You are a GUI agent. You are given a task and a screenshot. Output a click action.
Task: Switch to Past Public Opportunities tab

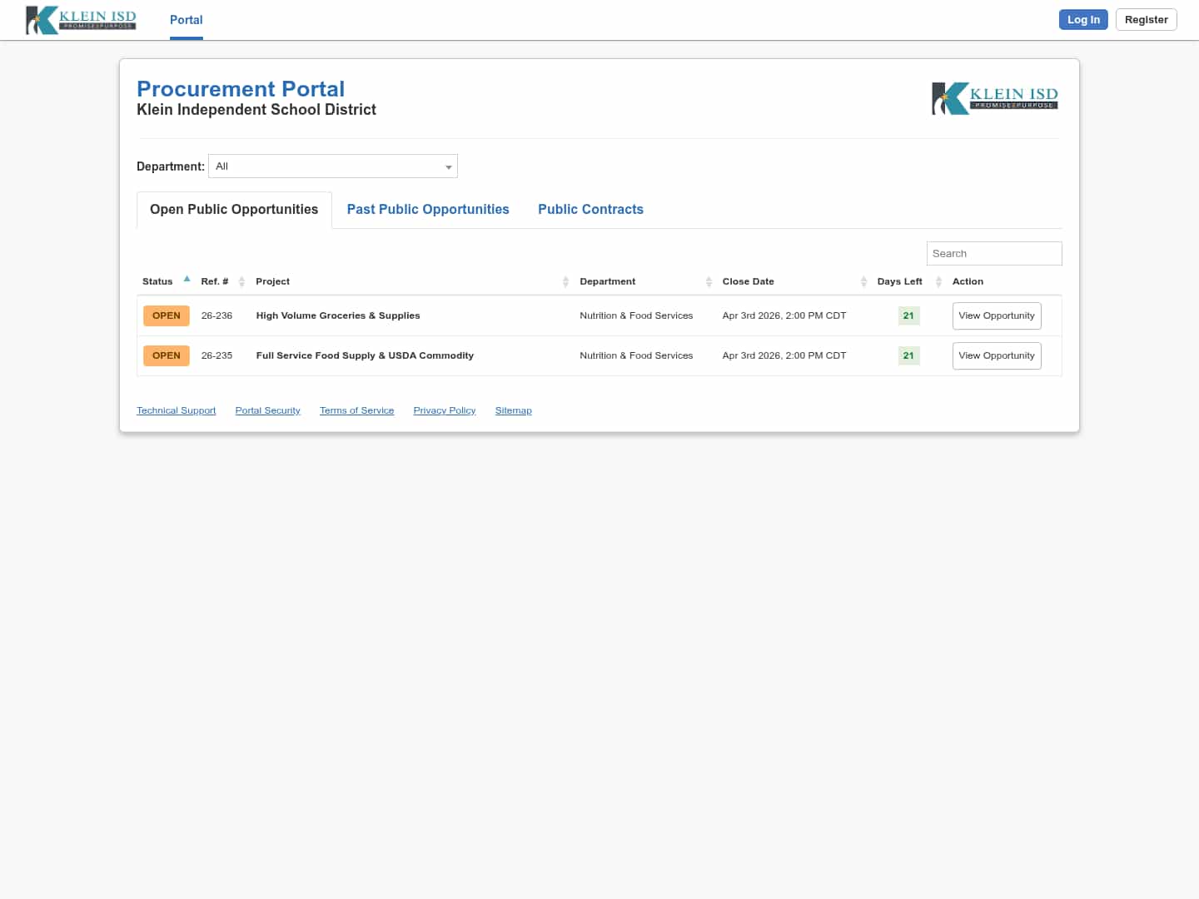pos(428,209)
